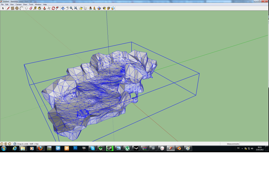Open Windows Media Player from taskbar
This screenshot has width=269, height=171.
point(32,148)
